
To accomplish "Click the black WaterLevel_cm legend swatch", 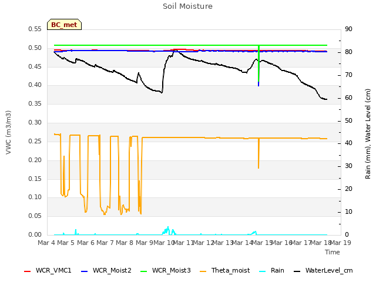I will 297,271.
